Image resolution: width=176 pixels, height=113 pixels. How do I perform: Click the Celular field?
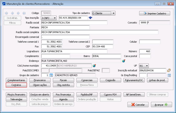tap(150, 42)
